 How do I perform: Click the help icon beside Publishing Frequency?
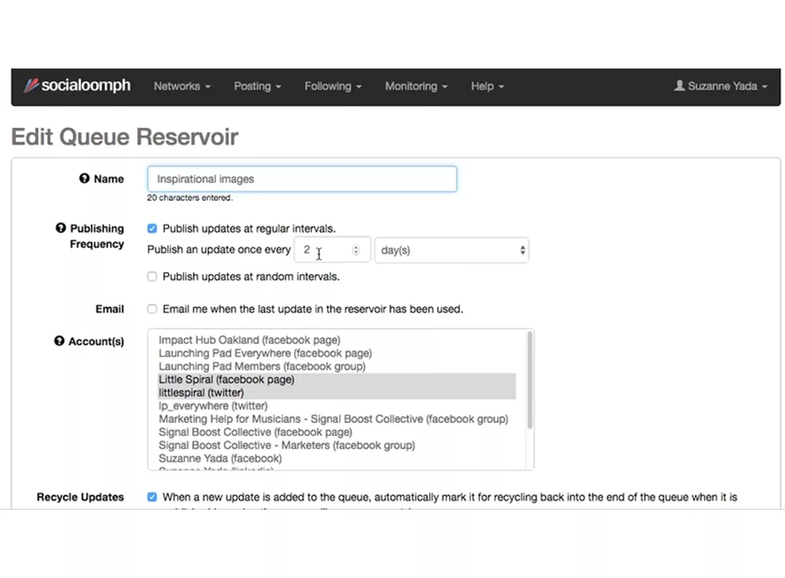tap(61, 228)
